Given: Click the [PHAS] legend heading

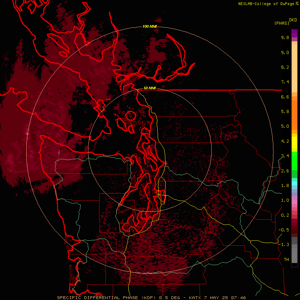Looking at the screenshot, I should pos(282,23).
